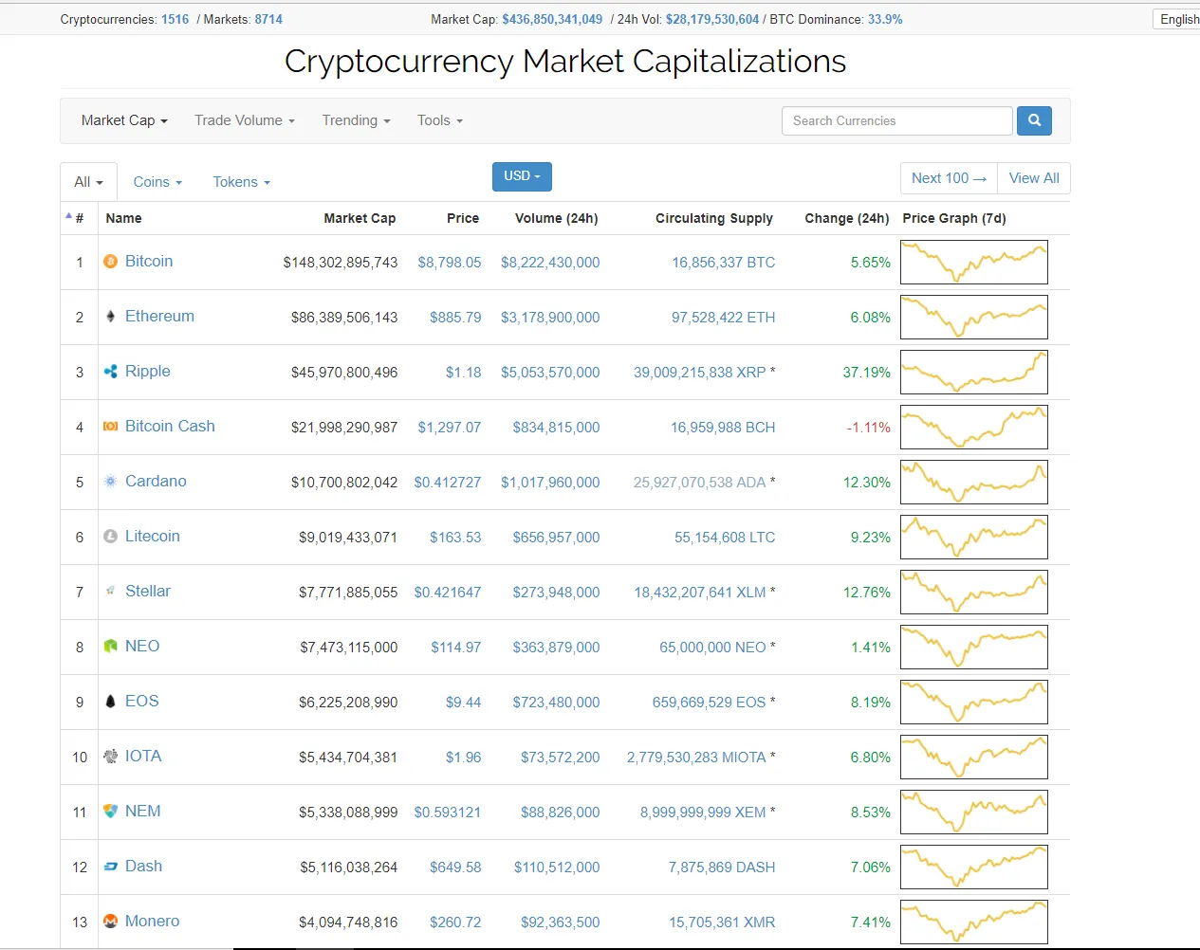Open Ripple's 7-day price graph
Viewport: 1200px width, 950px height.
tap(974, 373)
